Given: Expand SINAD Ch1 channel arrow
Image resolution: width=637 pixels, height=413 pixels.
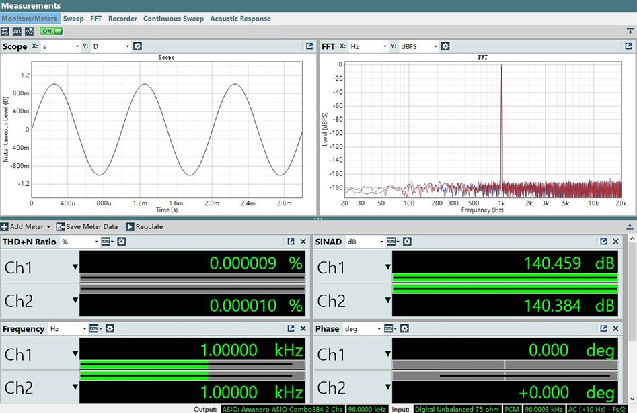Looking at the screenshot, I should tap(387, 267).
